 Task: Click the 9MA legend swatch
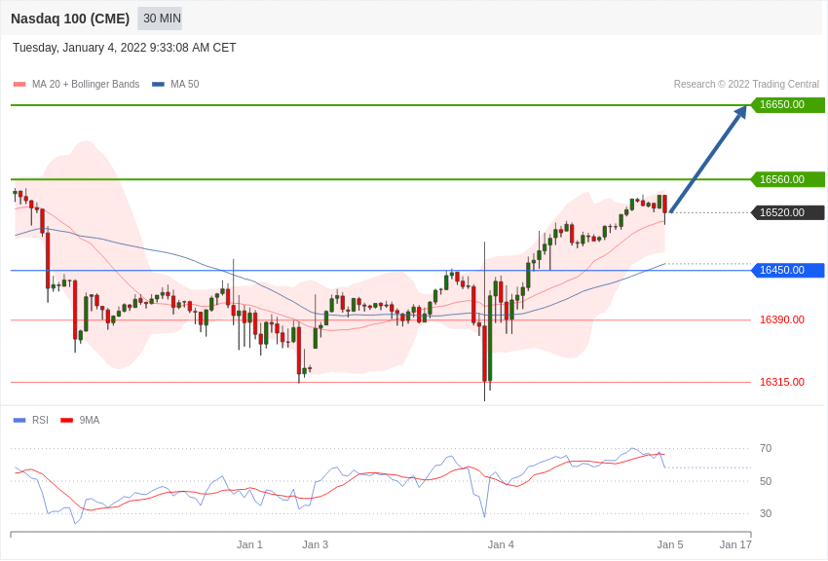(x=67, y=421)
